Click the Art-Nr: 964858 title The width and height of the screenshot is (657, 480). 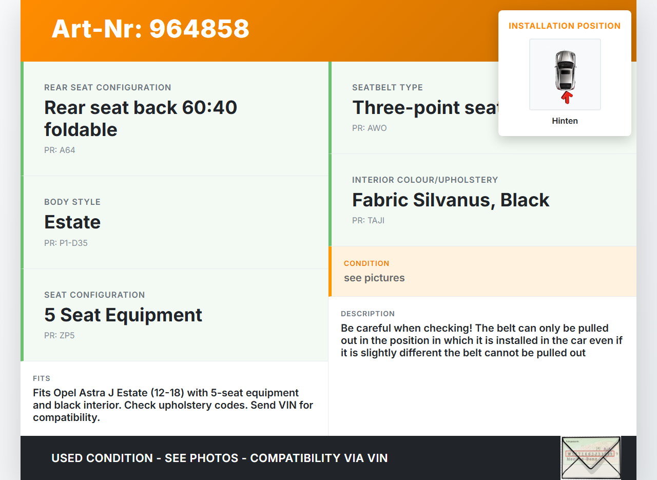pyautogui.click(x=150, y=29)
